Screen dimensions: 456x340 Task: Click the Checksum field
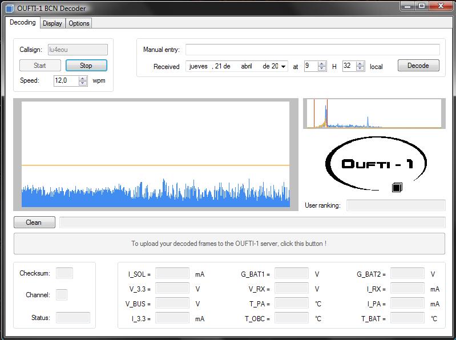[64, 273]
